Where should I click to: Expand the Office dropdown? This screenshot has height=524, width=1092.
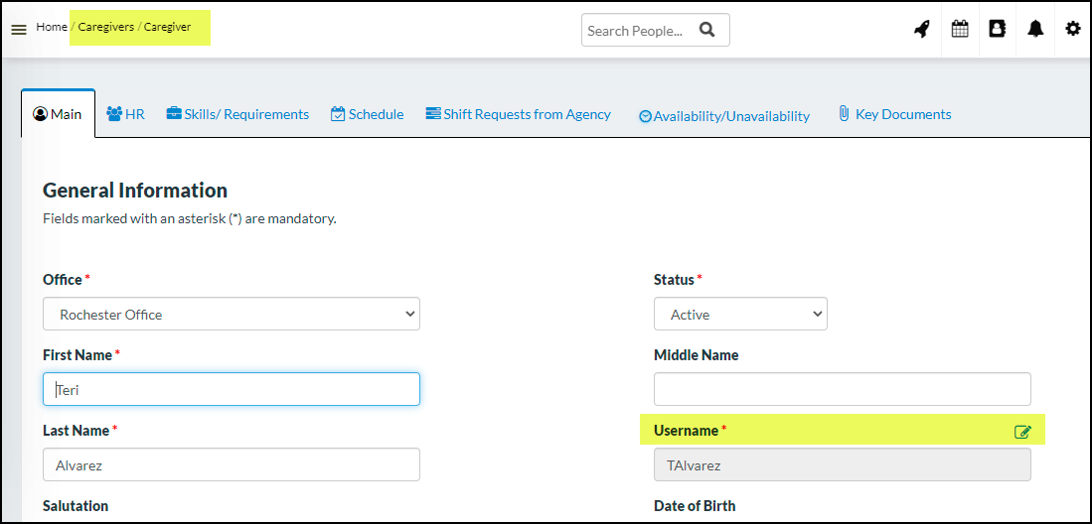[x=232, y=315]
